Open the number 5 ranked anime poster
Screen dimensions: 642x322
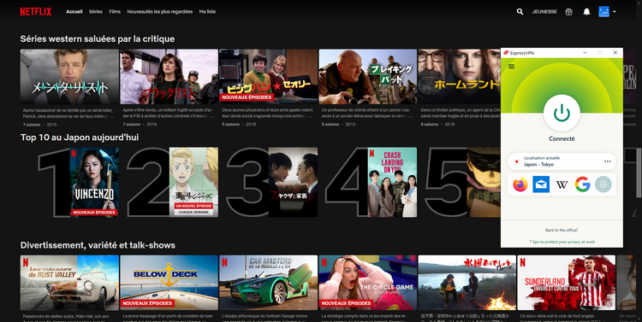click(484, 182)
